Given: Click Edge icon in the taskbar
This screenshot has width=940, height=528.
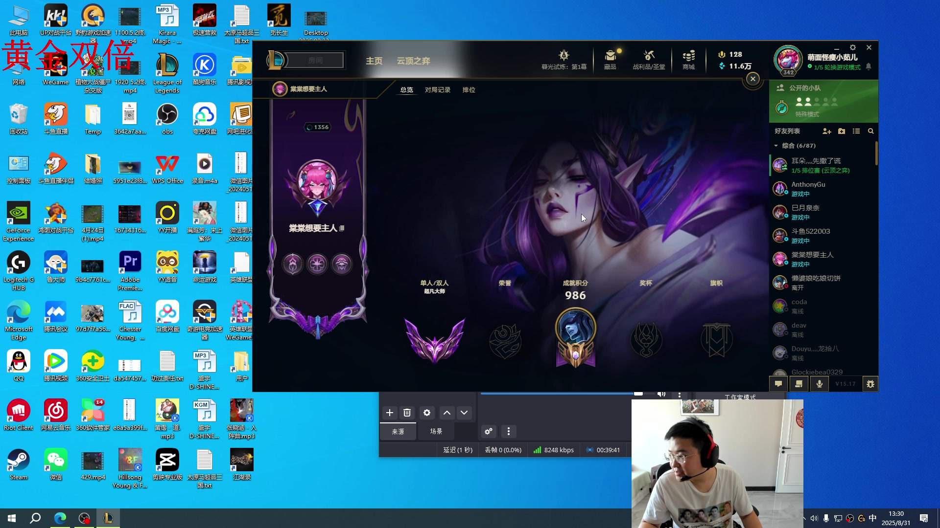Looking at the screenshot, I should click(x=60, y=518).
